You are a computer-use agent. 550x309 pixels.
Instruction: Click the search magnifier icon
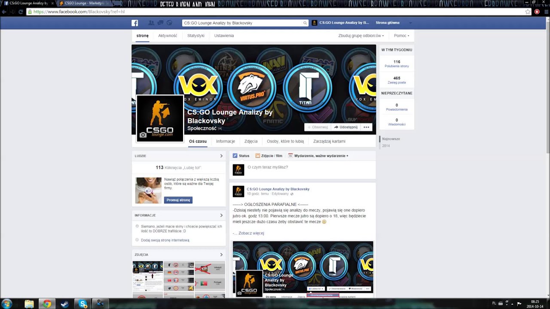tap(305, 23)
